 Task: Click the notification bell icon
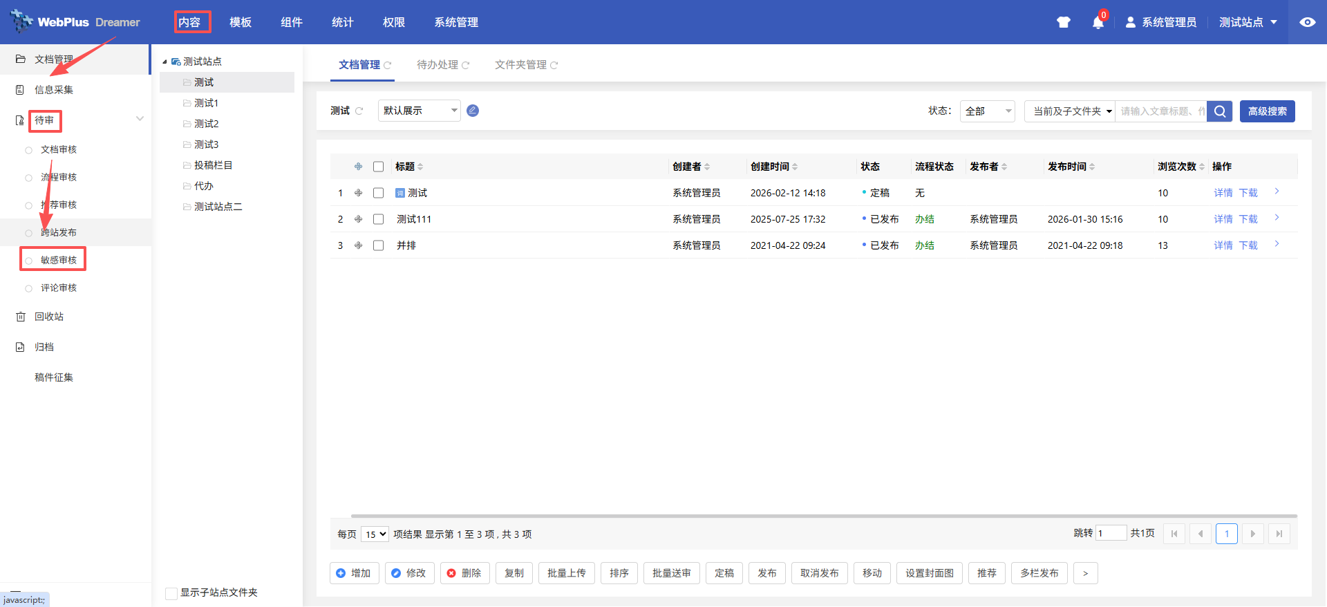tap(1098, 23)
